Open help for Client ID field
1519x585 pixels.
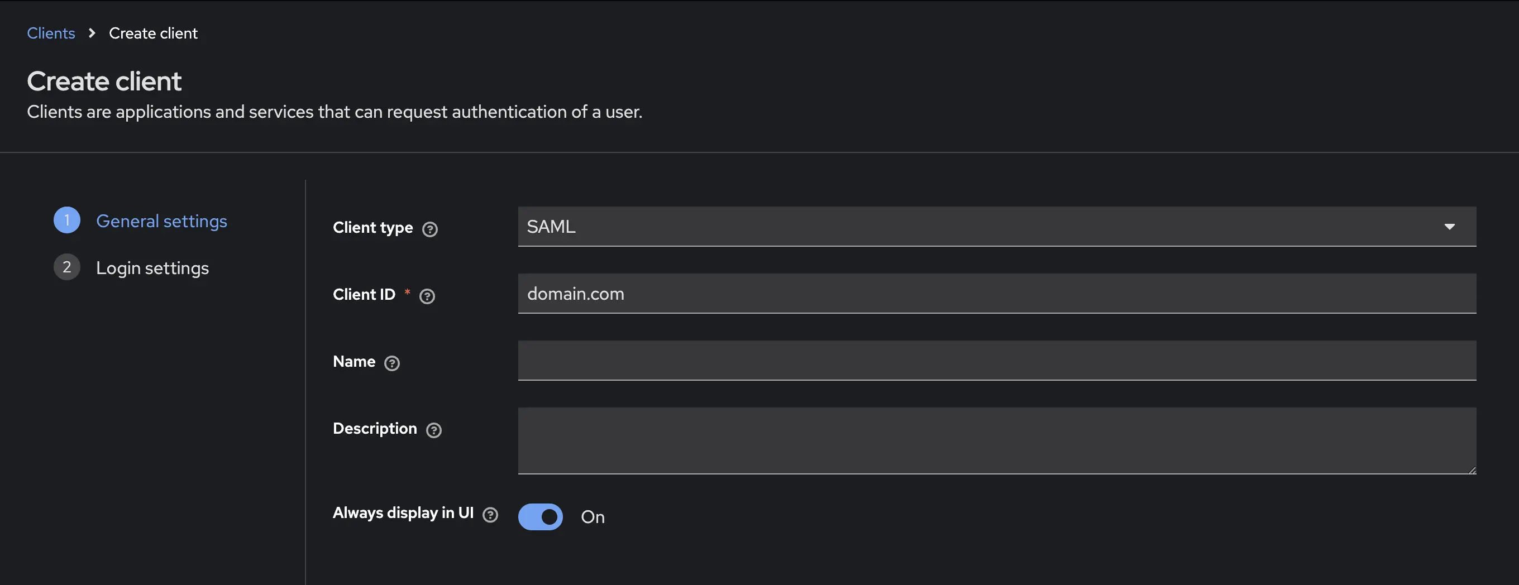click(x=427, y=296)
